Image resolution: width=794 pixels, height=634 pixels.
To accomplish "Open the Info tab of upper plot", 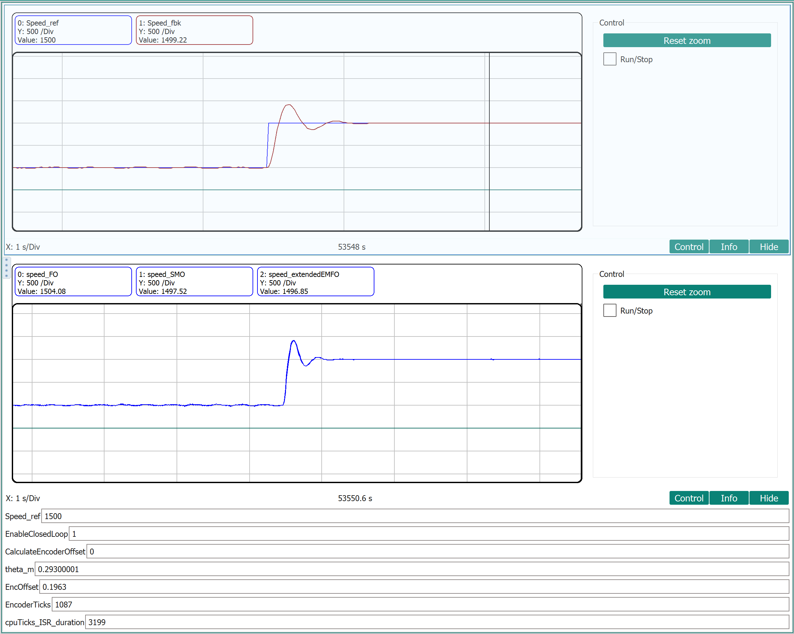I will 728,246.
